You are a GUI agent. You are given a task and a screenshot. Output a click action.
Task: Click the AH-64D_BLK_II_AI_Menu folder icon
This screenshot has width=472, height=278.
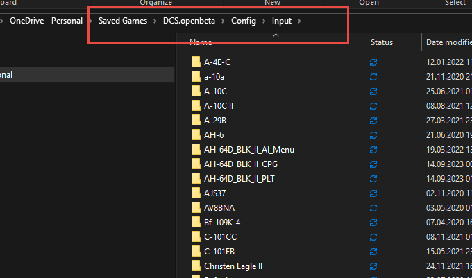(196, 149)
